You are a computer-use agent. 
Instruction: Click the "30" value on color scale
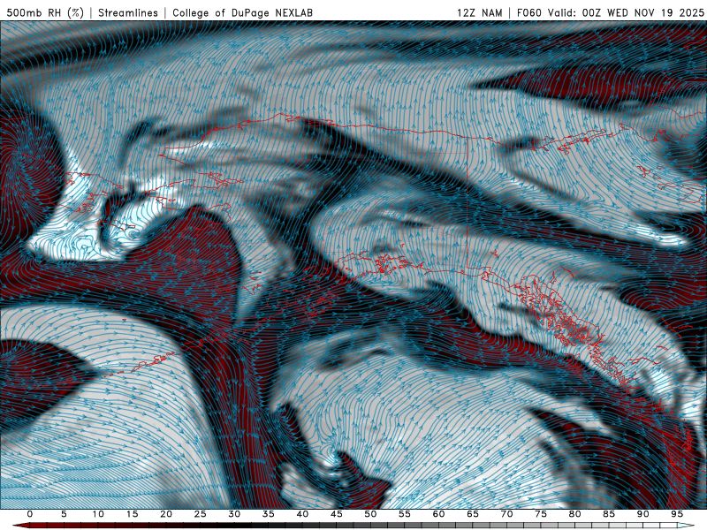234,514
